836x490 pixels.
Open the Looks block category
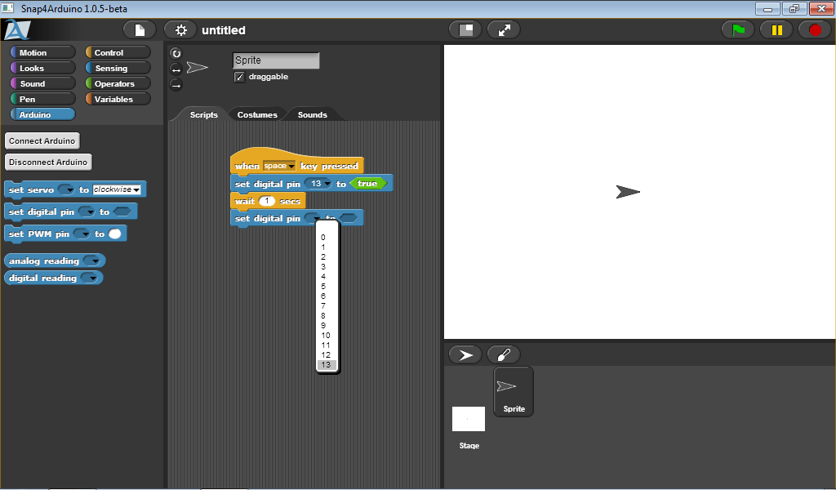point(42,68)
